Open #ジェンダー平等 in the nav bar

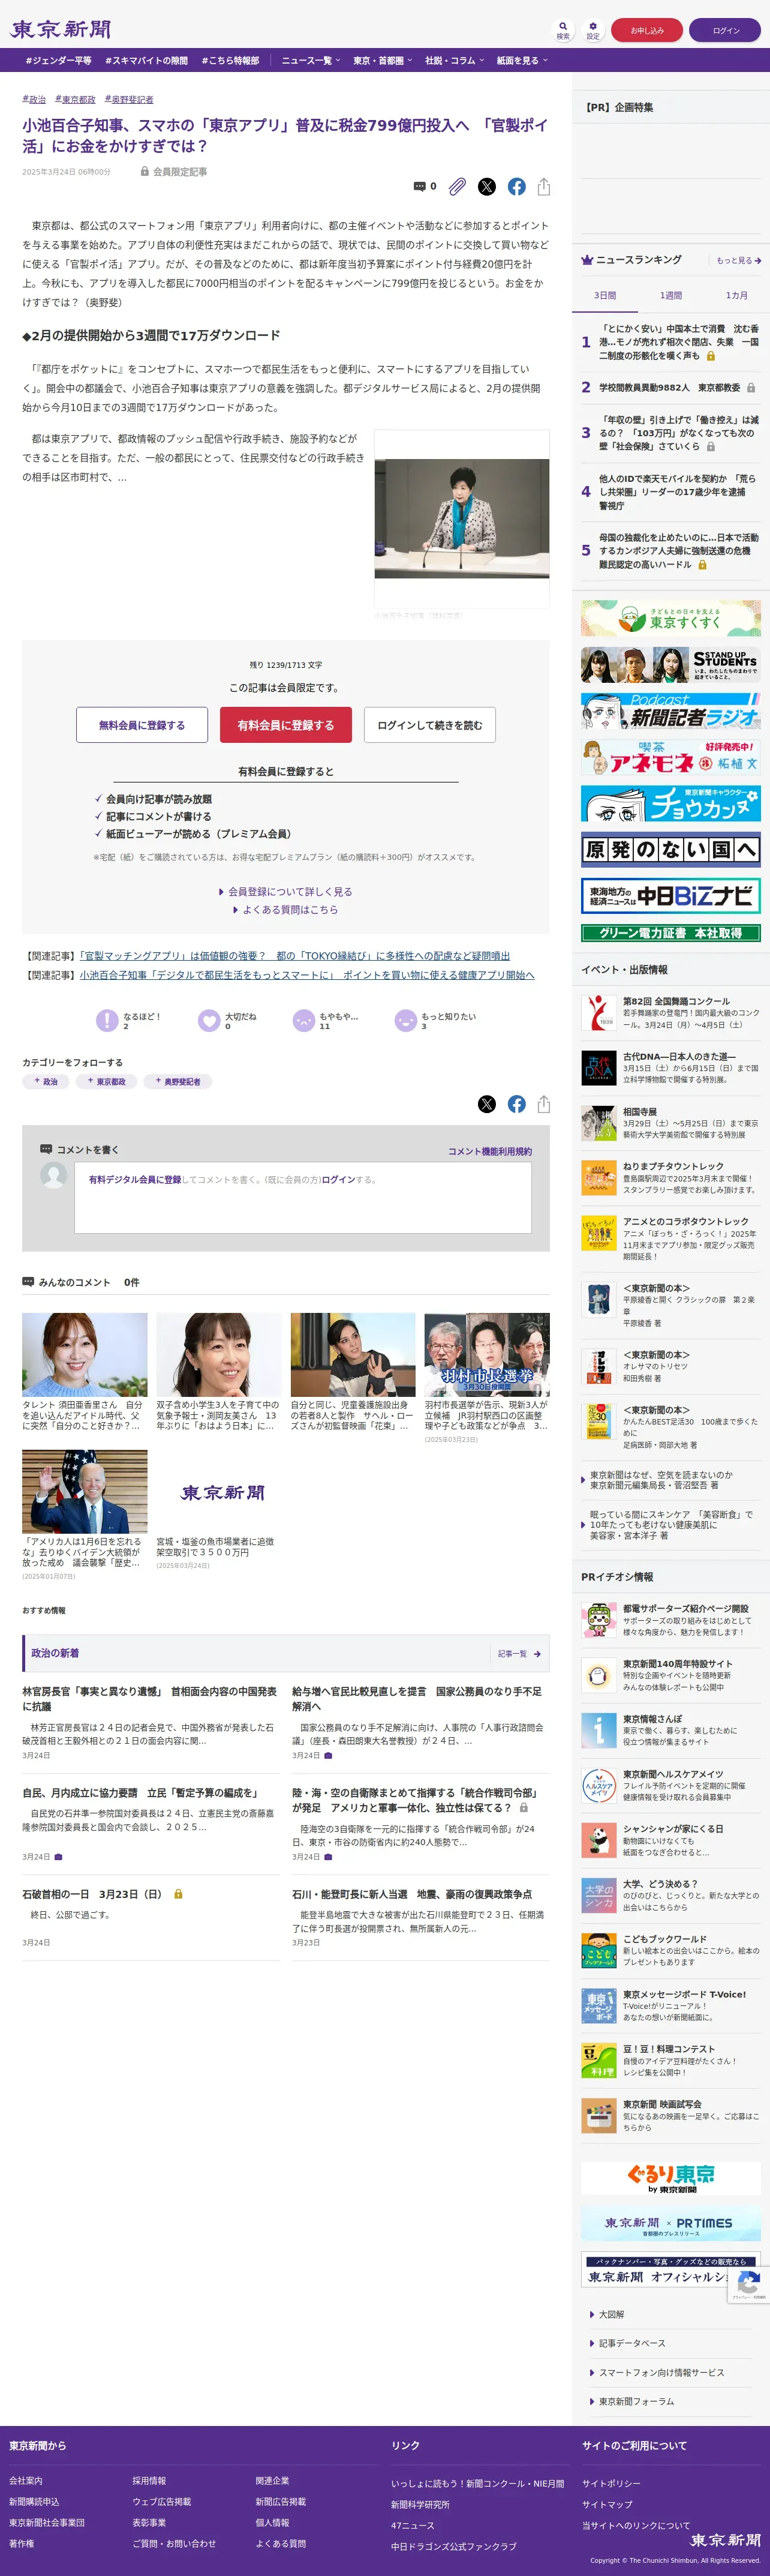pyautogui.click(x=58, y=60)
